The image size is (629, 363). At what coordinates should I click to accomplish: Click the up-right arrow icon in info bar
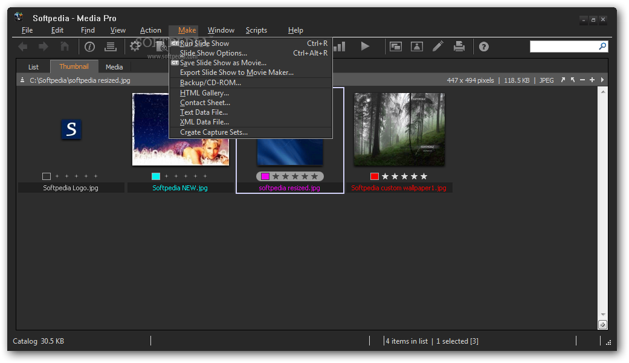[x=563, y=80]
